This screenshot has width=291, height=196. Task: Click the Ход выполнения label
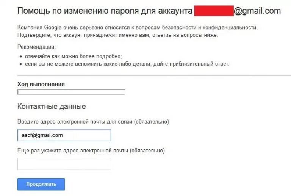click(x=41, y=84)
